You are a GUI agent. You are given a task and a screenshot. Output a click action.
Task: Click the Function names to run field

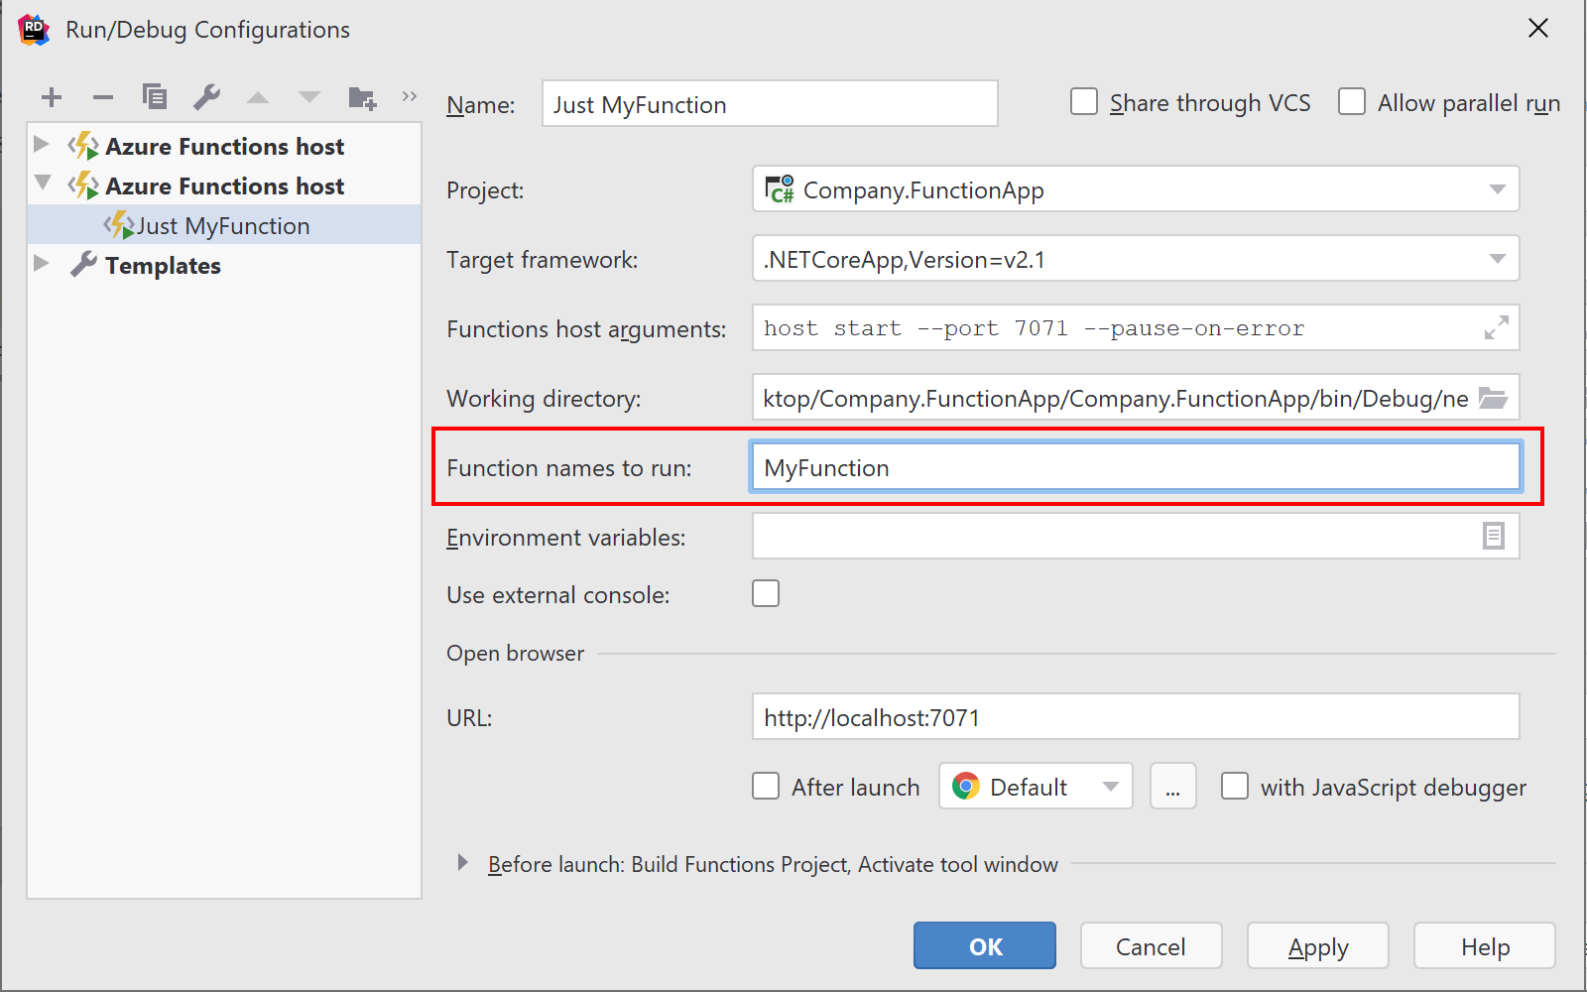pos(1136,467)
